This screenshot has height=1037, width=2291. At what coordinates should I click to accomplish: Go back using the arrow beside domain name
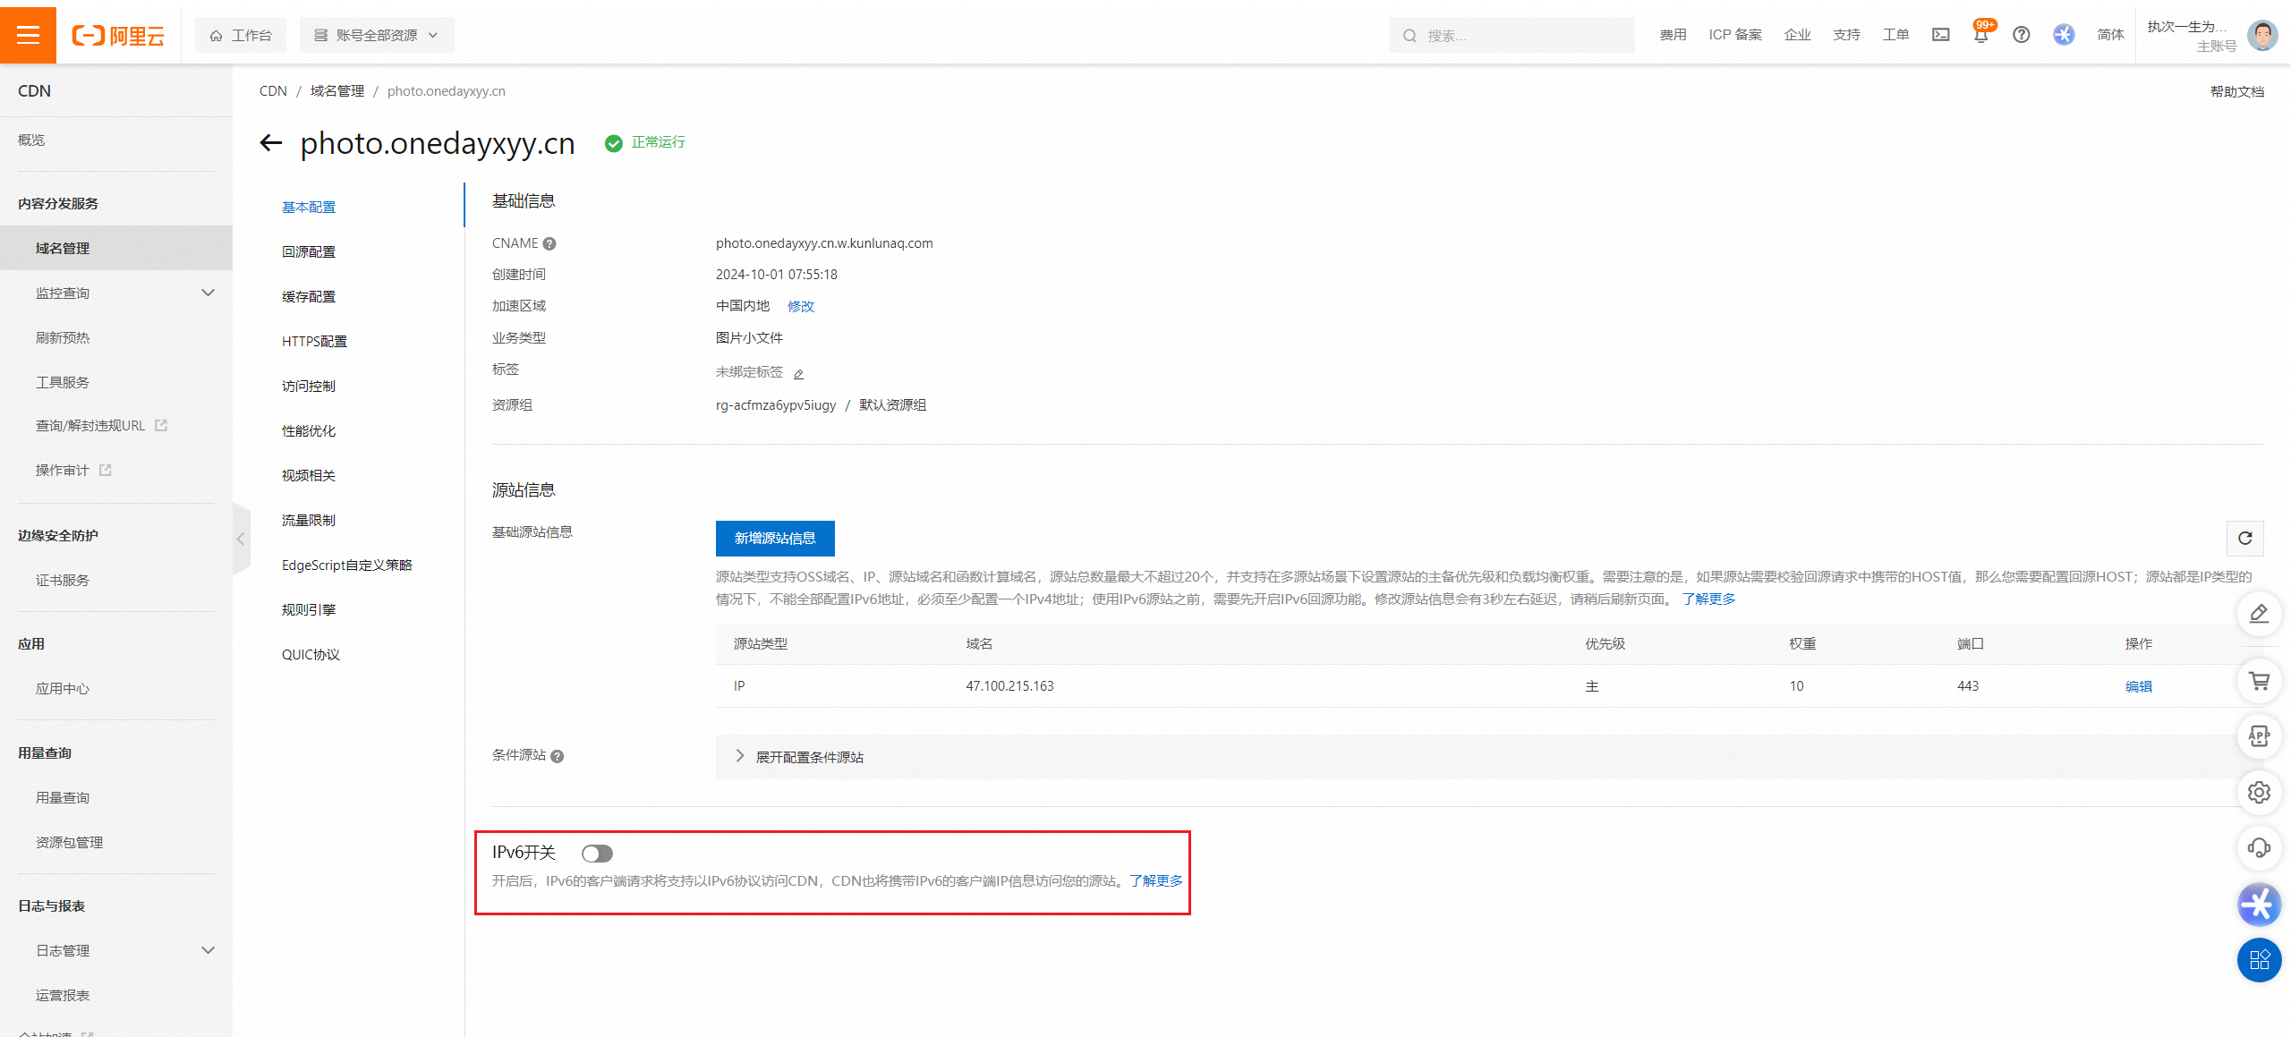click(270, 142)
